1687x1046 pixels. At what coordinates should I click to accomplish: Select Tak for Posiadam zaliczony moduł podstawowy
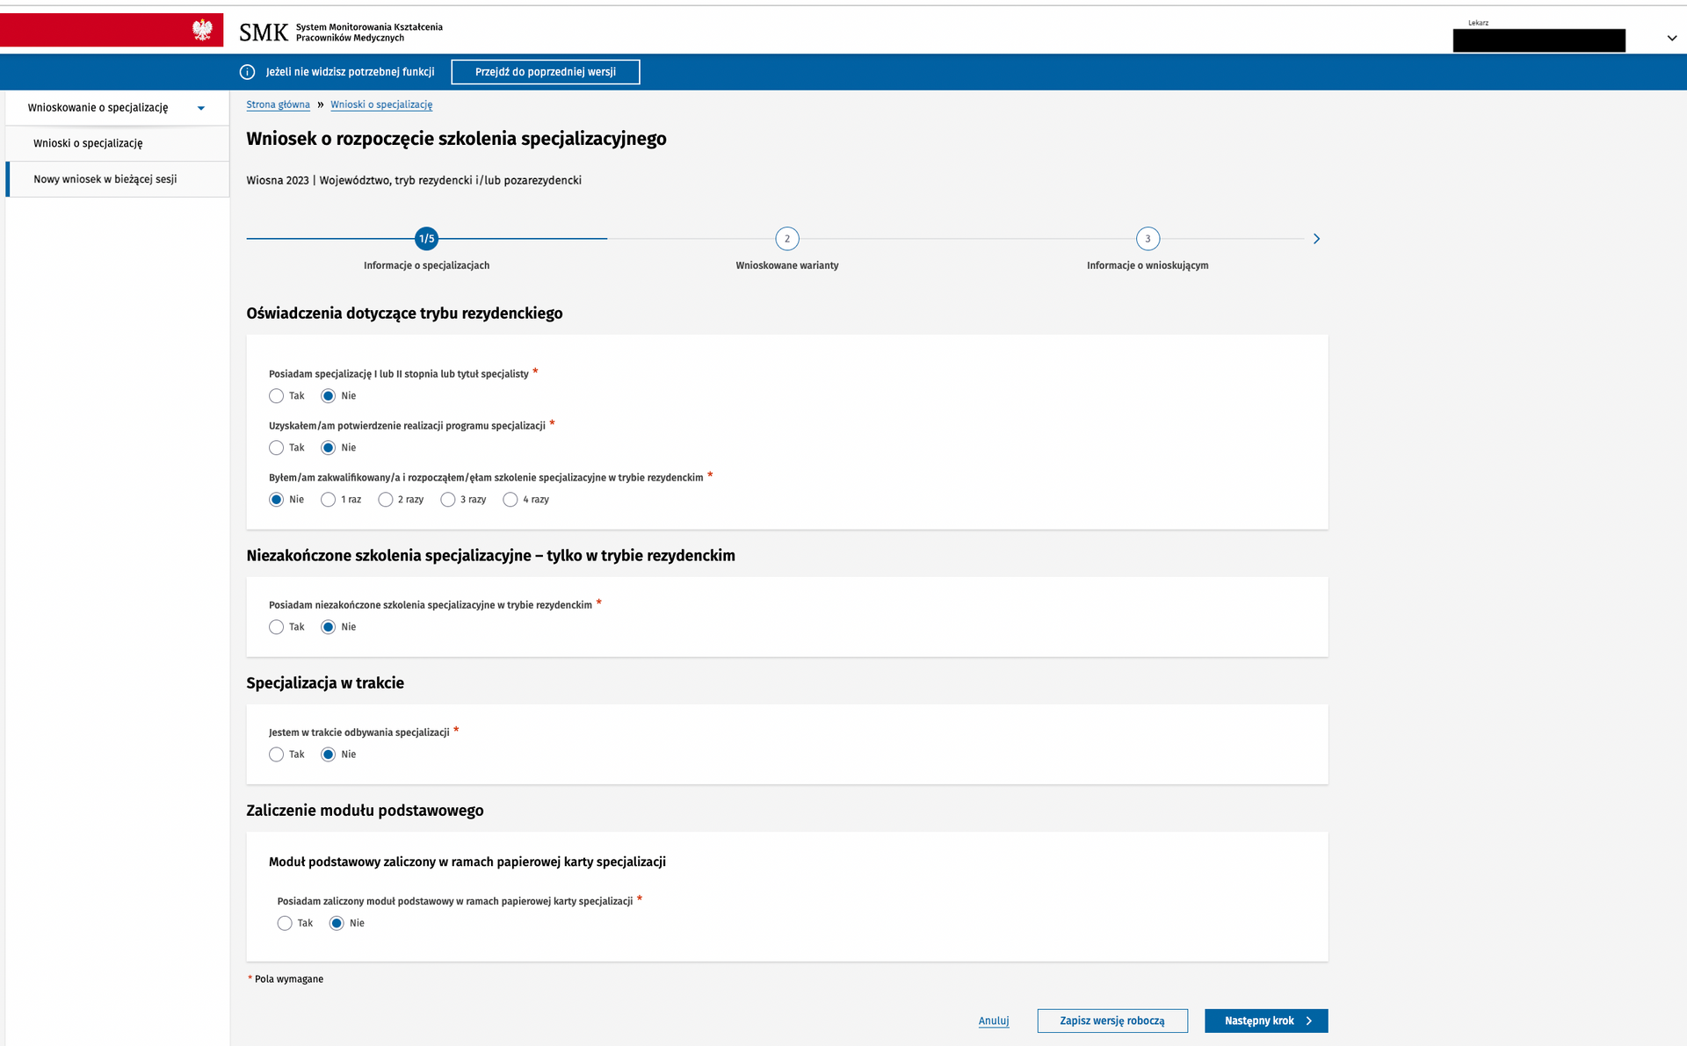point(285,923)
